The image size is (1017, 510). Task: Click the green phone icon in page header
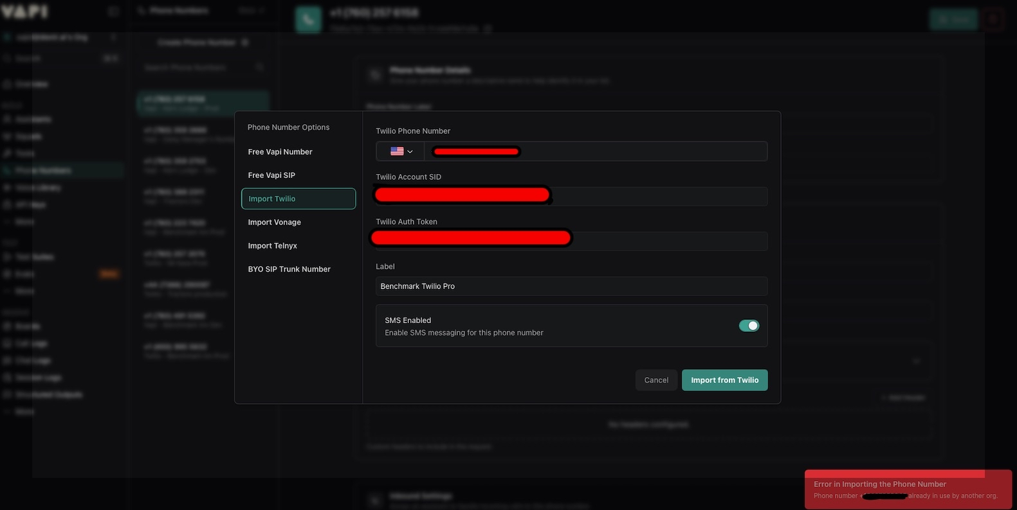click(308, 20)
